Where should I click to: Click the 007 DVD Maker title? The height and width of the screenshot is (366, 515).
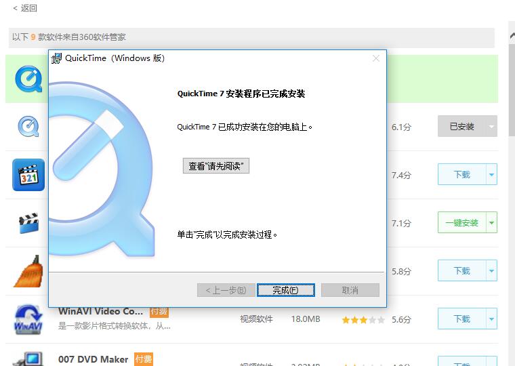(94, 359)
